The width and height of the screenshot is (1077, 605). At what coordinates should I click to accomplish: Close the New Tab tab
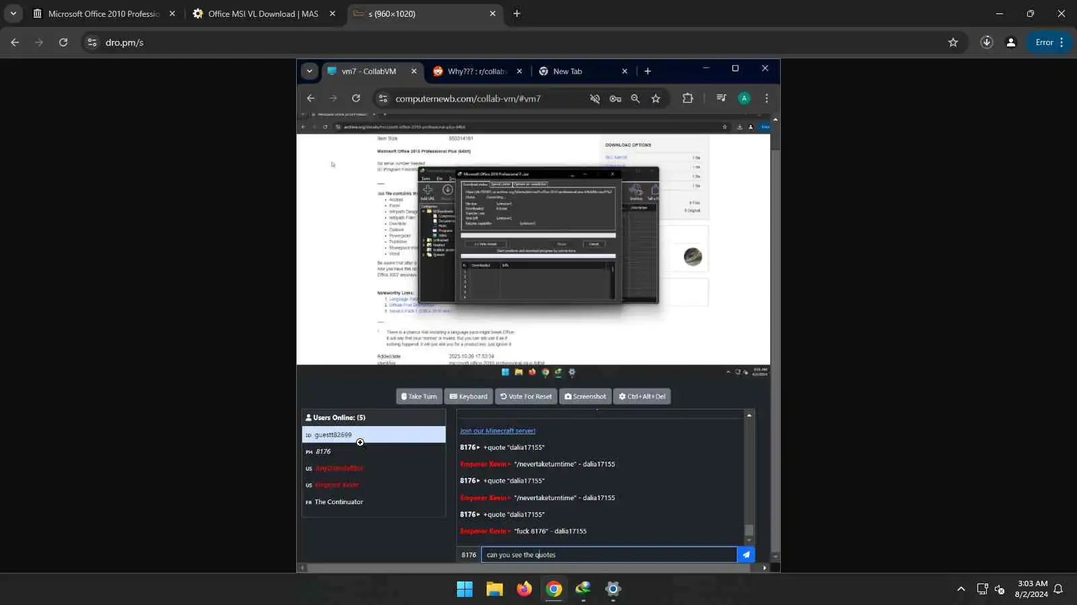[625, 71]
